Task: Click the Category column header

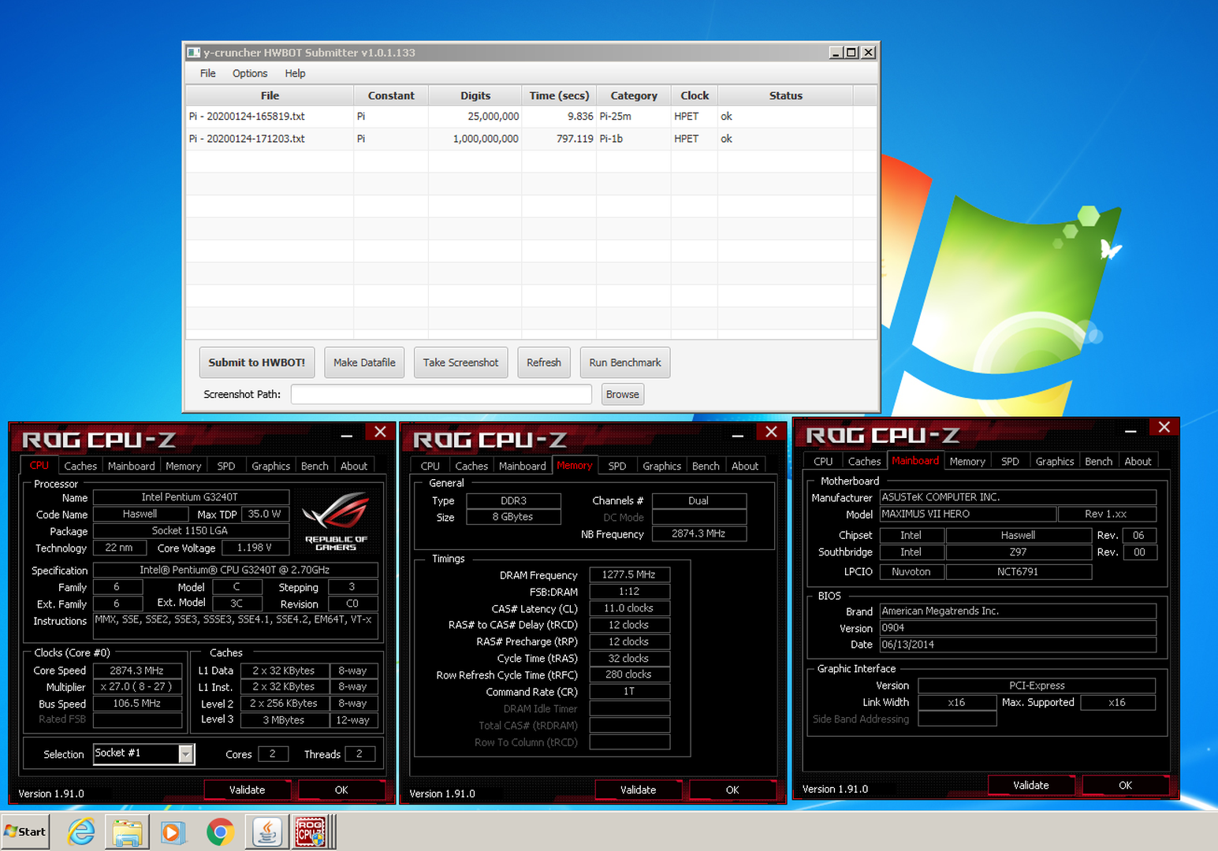Action: (x=634, y=95)
